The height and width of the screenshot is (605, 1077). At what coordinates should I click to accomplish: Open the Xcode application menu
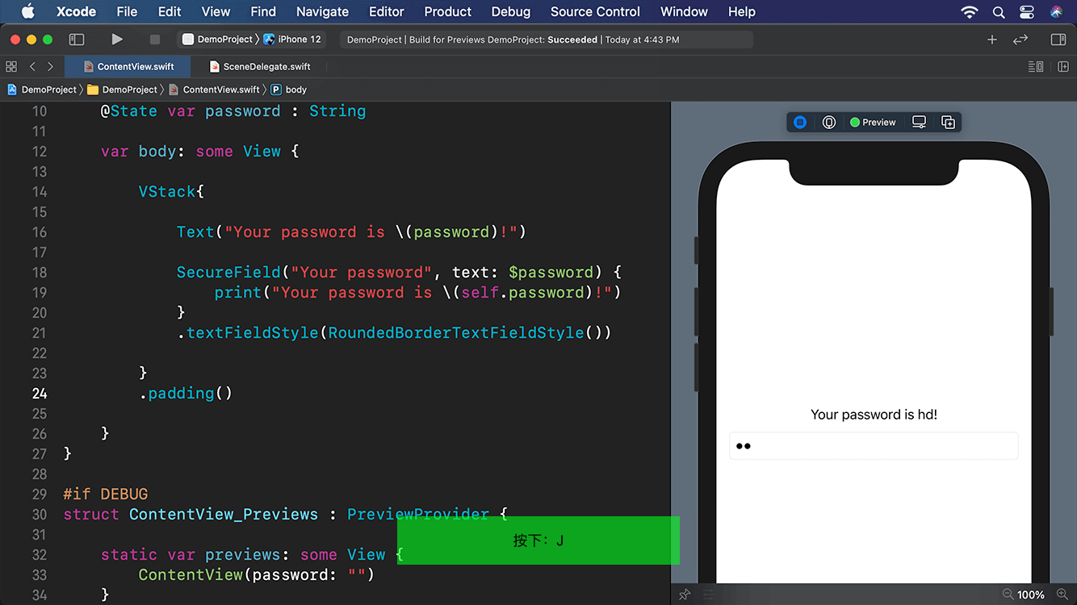point(76,11)
